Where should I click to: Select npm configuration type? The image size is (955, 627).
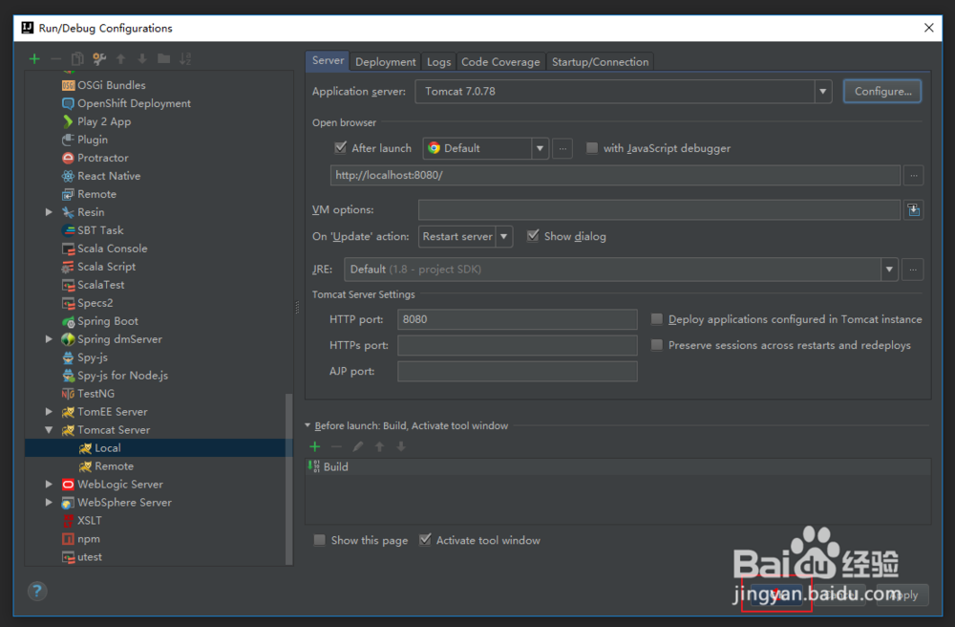pyautogui.click(x=80, y=539)
